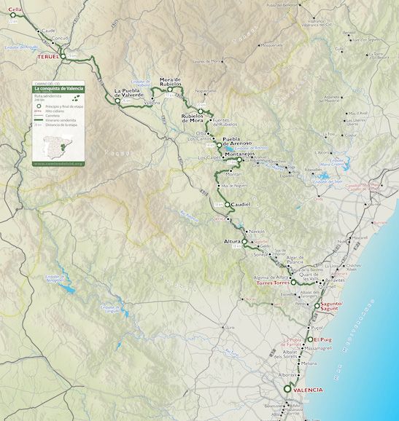Click the green 'La conquista de Valencia' title banner
399x421 pixels.
(x=58, y=89)
